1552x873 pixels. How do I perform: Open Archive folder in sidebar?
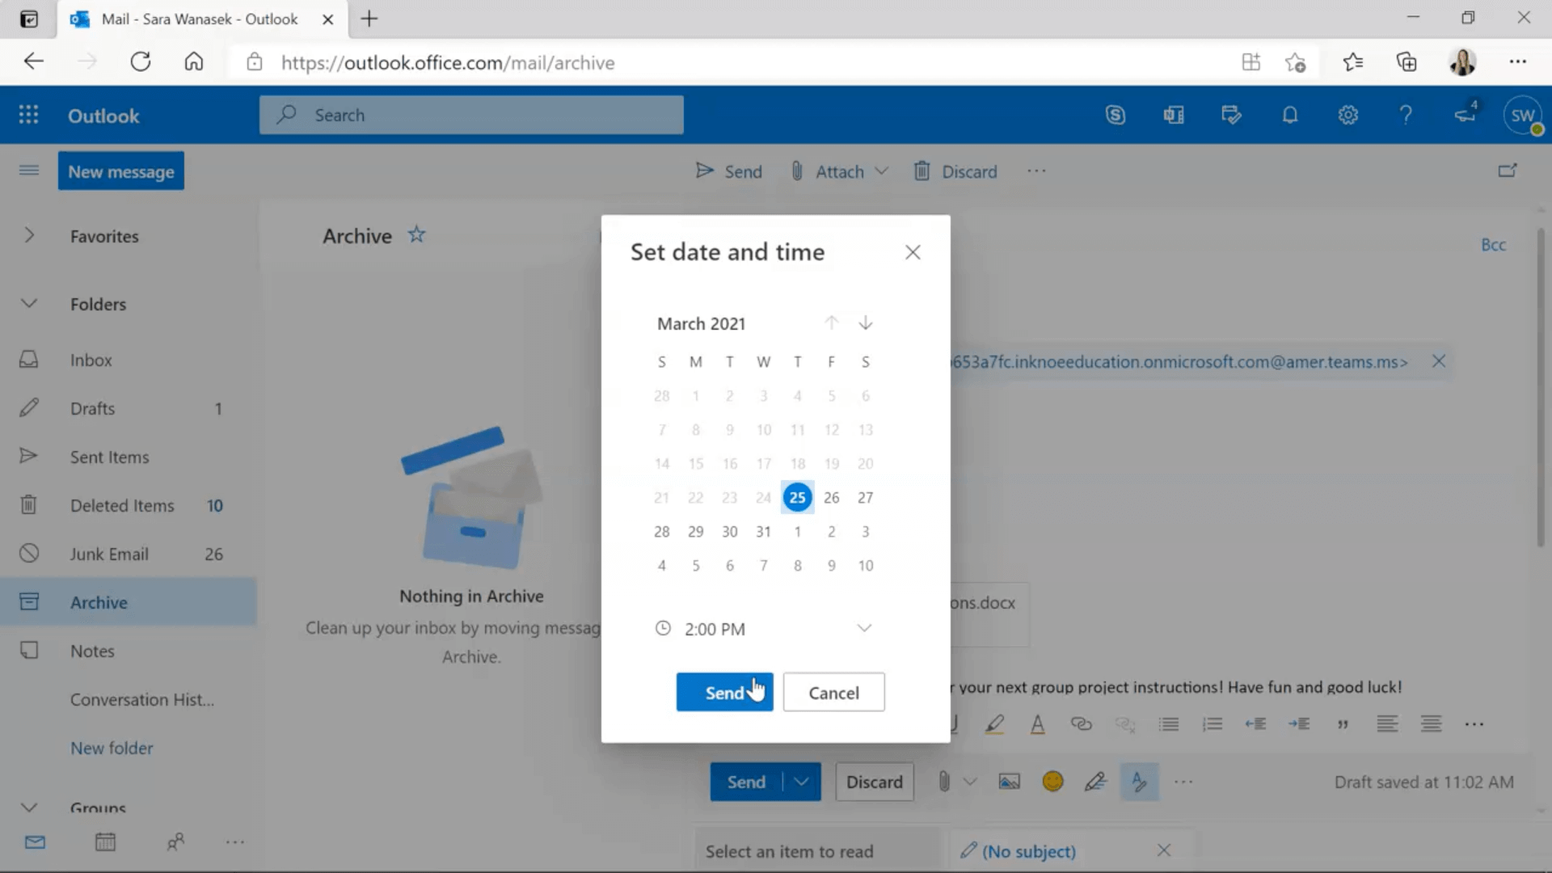[98, 601]
